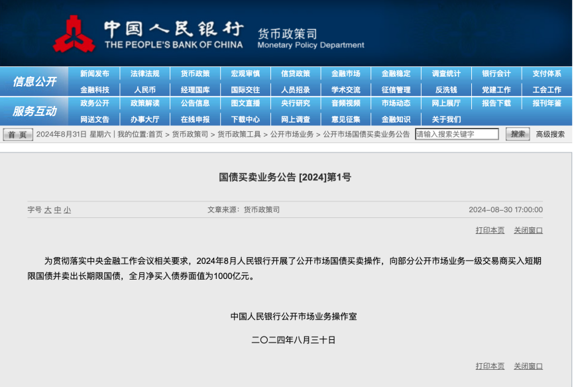Open 音频视频 under 服务互动
This screenshot has height=387, width=574.
point(346,103)
